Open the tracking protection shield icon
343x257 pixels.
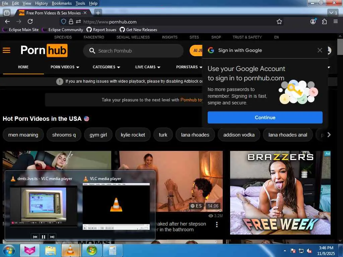pyautogui.click(x=63, y=22)
